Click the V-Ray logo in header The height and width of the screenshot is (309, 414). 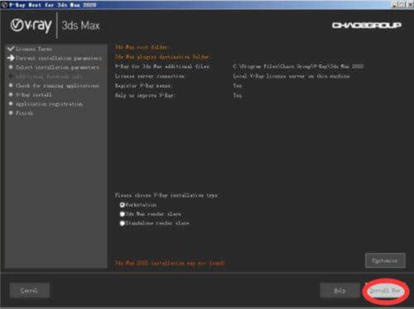click(x=31, y=26)
